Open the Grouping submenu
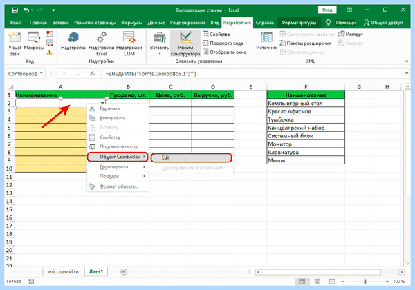 coord(118,167)
